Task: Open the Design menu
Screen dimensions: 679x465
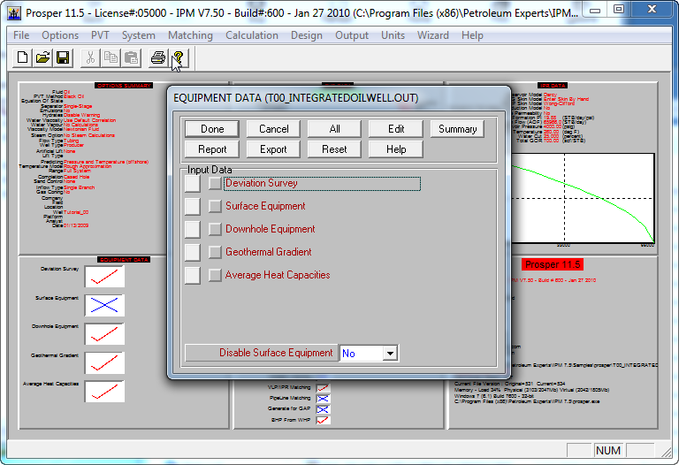Action: pyautogui.click(x=307, y=35)
